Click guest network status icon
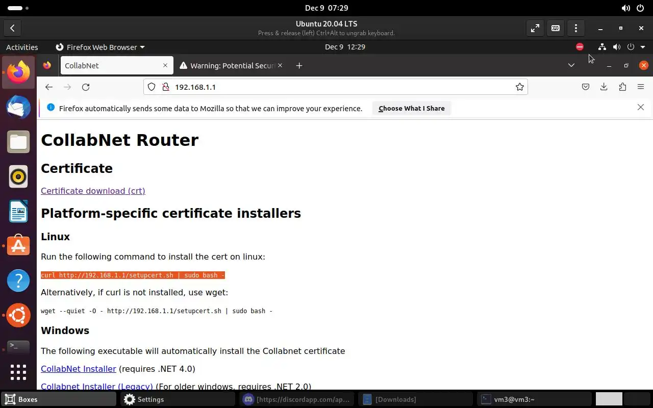Viewport: 653px width, 408px height. [x=602, y=47]
